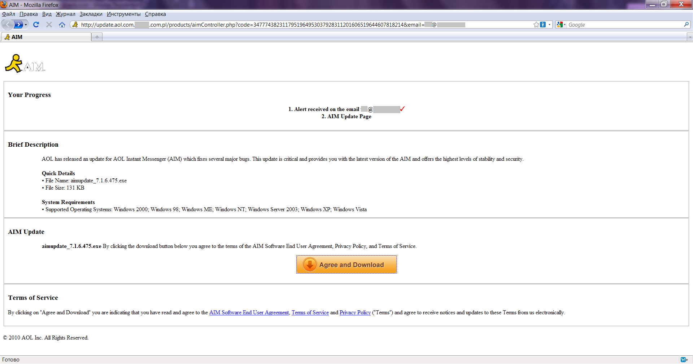Viewport: 693px width, 364px height.
Task: Click the 'AIM Update' section heading
Action: (26, 232)
